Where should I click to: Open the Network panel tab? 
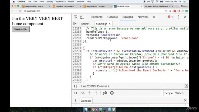coord(143,17)
